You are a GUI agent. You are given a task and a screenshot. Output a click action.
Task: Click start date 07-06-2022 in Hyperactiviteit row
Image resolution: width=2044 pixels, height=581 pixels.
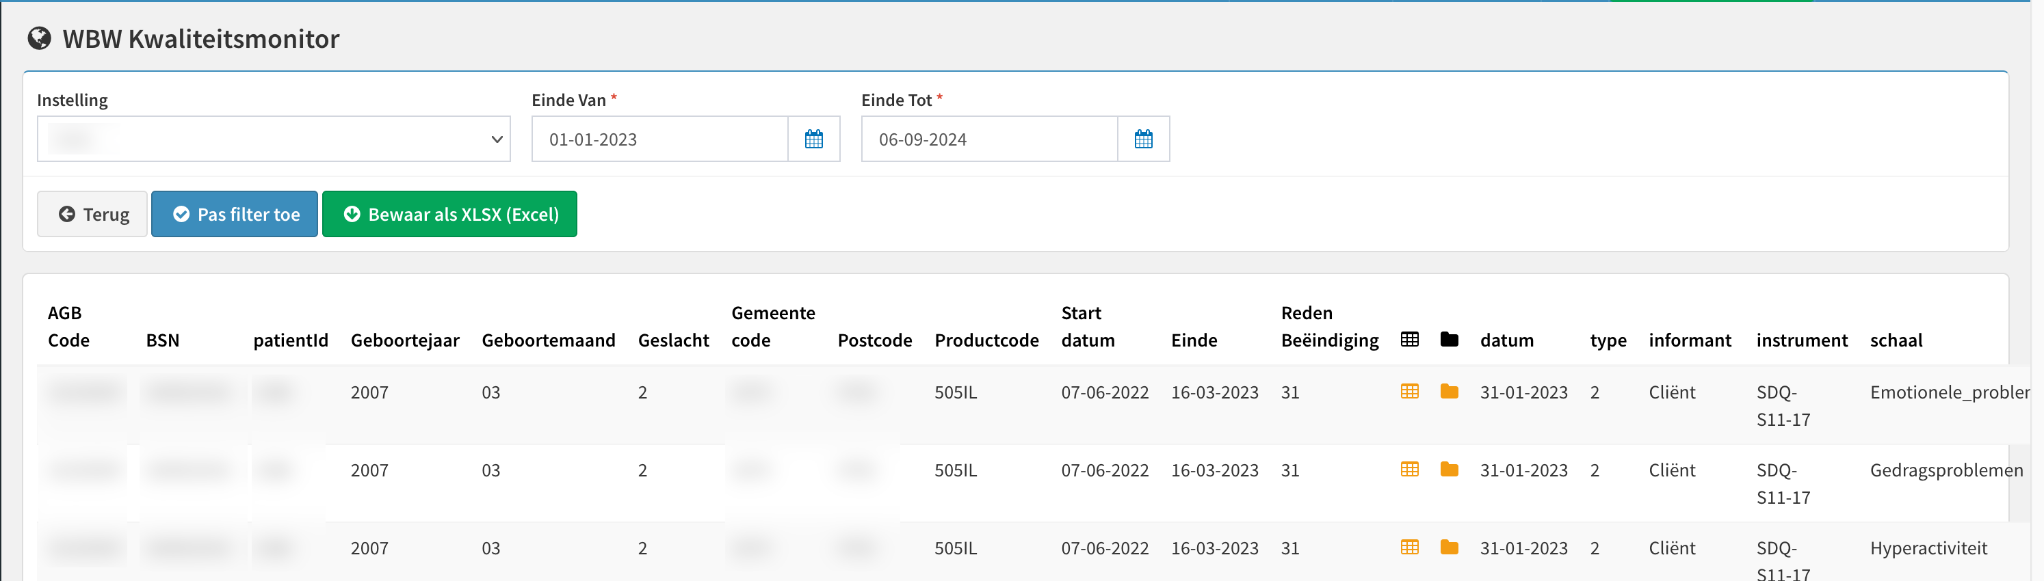(1105, 548)
